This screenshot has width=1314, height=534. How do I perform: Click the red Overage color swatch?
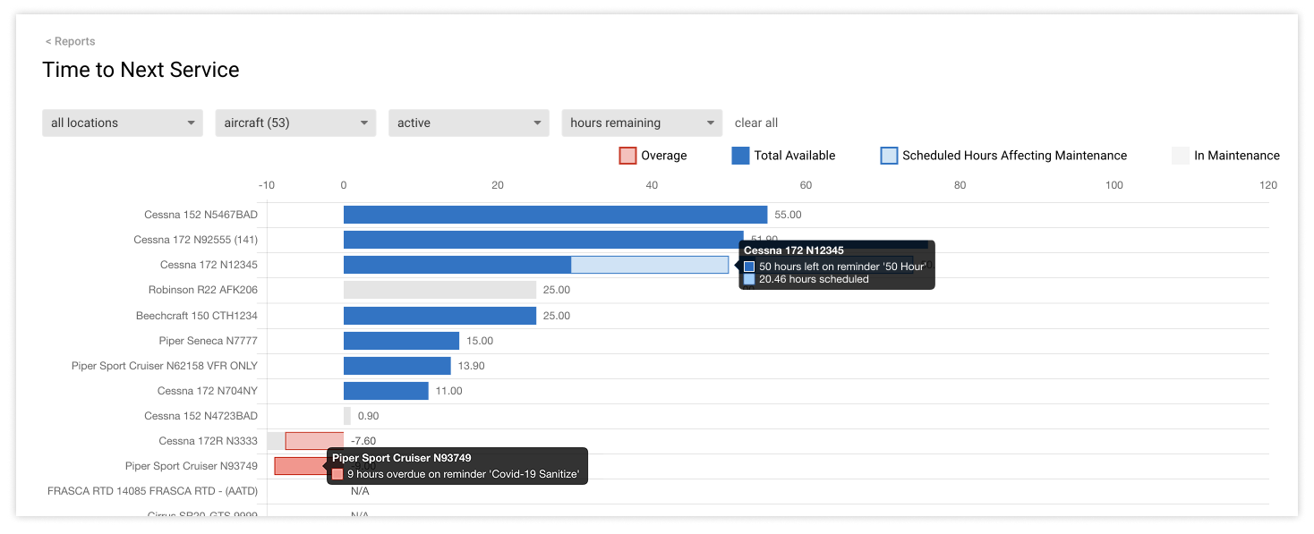[x=627, y=155]
